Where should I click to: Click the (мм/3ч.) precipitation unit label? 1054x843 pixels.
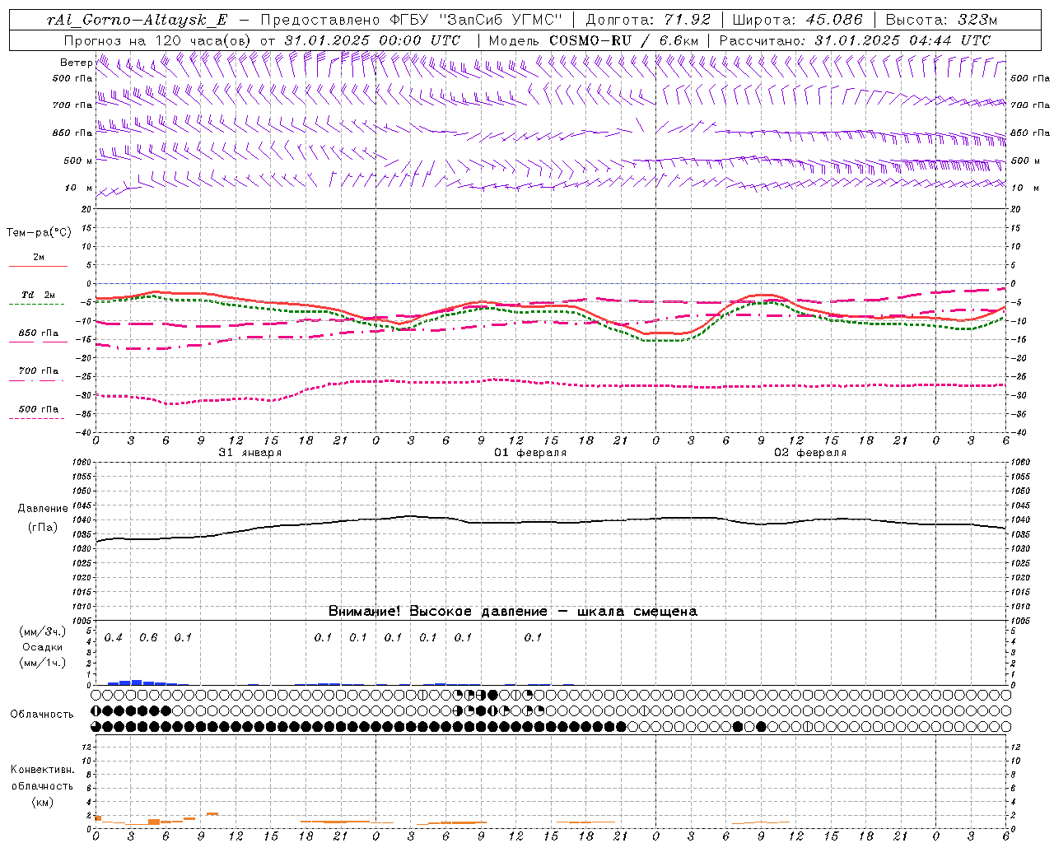pyautogui.click(x=43, y=632)
